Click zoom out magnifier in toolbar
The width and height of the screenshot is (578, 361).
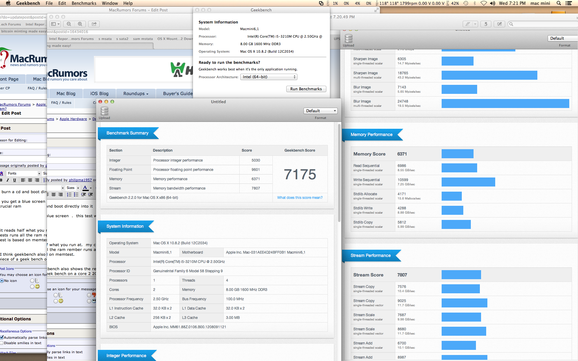(69, 24)
